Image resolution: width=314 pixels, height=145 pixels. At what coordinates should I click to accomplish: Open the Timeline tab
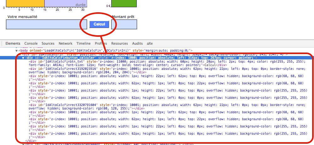84,43
